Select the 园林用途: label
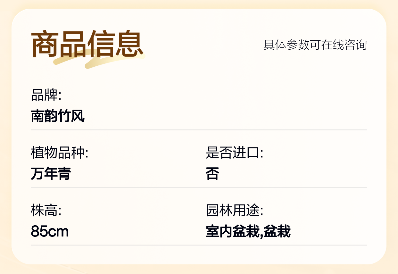 [x=234, y=211]
